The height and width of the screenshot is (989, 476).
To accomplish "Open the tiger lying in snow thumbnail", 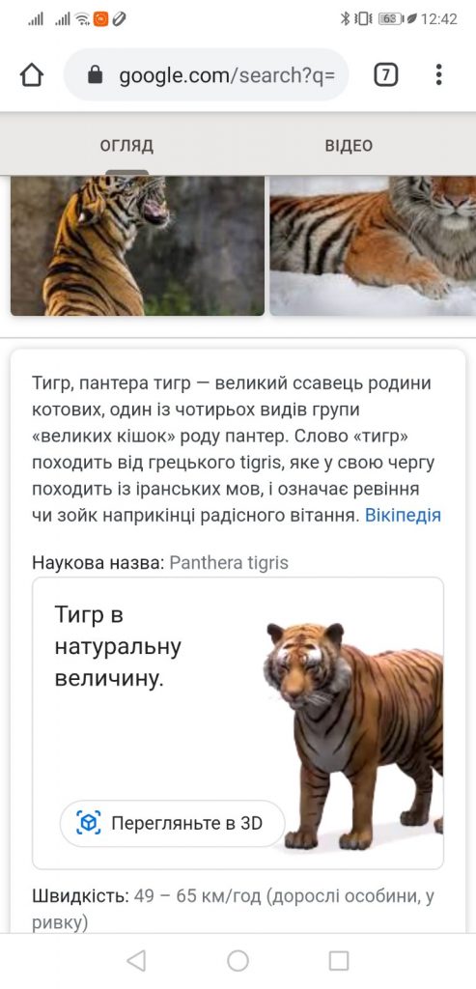I will coord(373,245).
